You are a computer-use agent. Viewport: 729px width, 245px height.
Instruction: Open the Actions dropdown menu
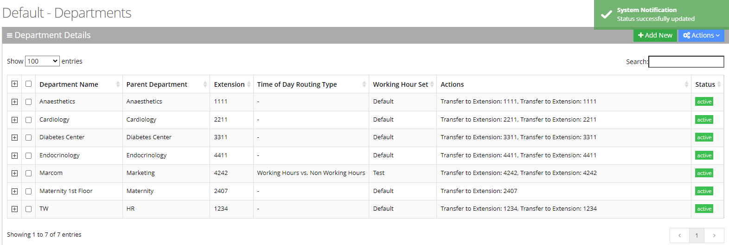click(701, 35)
